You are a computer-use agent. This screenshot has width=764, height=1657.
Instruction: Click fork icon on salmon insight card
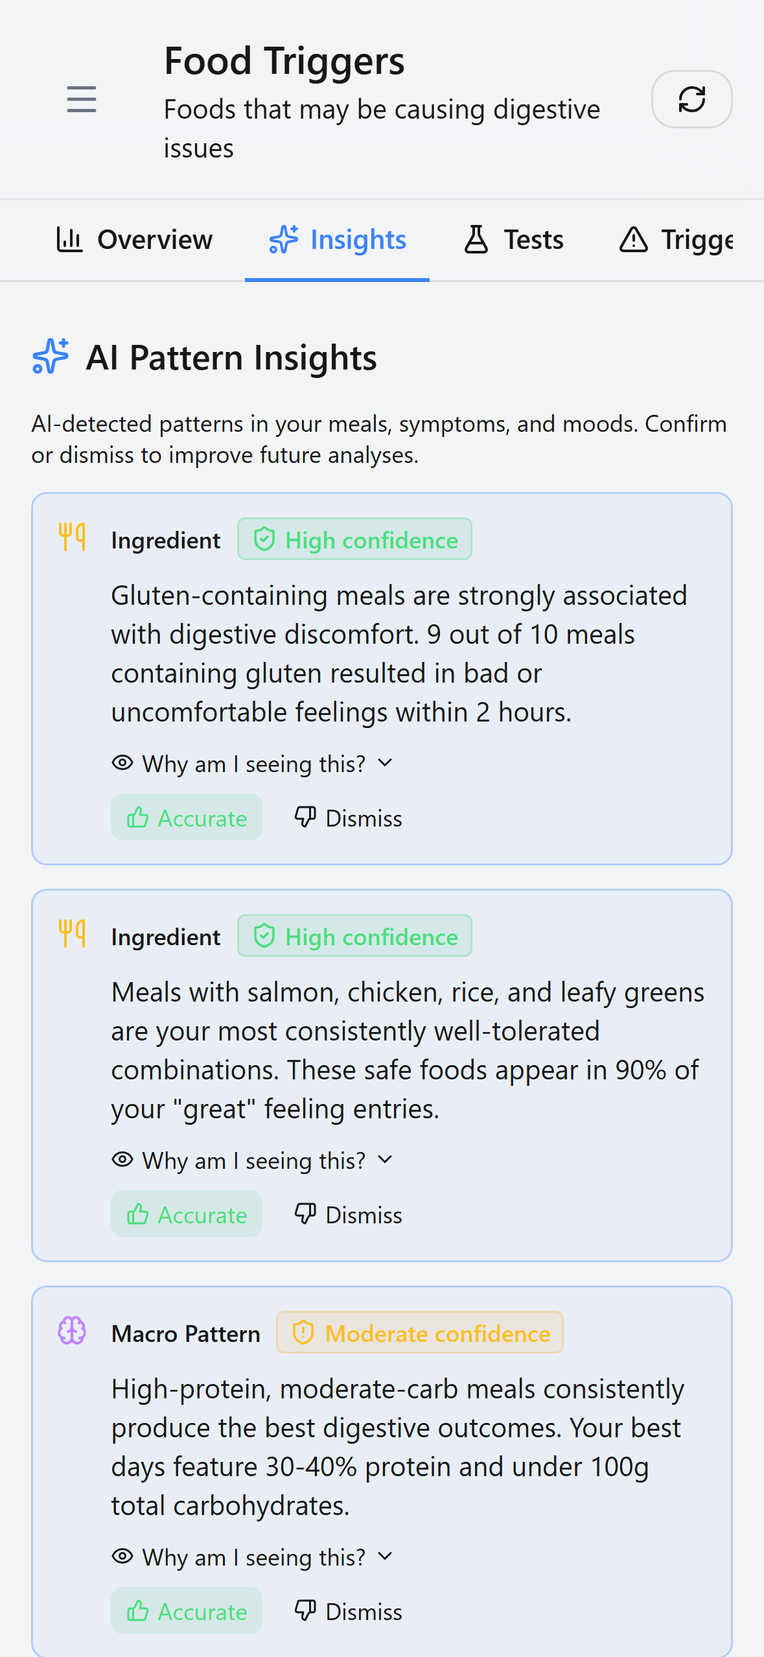72,934
